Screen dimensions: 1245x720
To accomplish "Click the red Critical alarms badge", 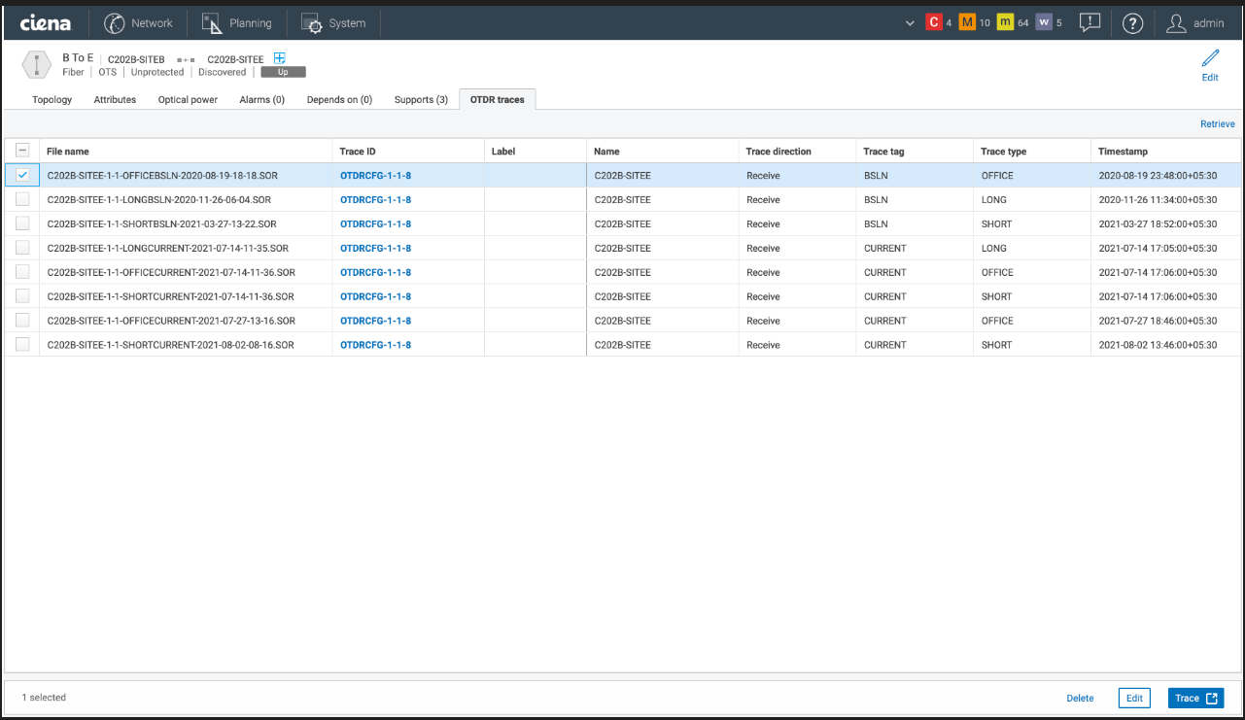I will 934,22.
